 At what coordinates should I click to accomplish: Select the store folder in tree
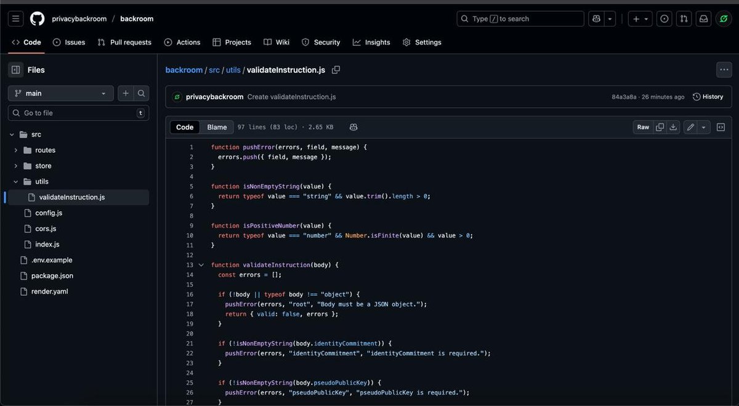point(43,166)
